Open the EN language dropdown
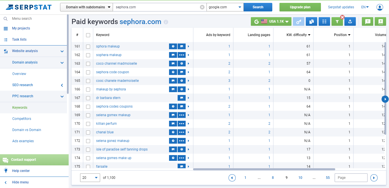 click(365, 7)
